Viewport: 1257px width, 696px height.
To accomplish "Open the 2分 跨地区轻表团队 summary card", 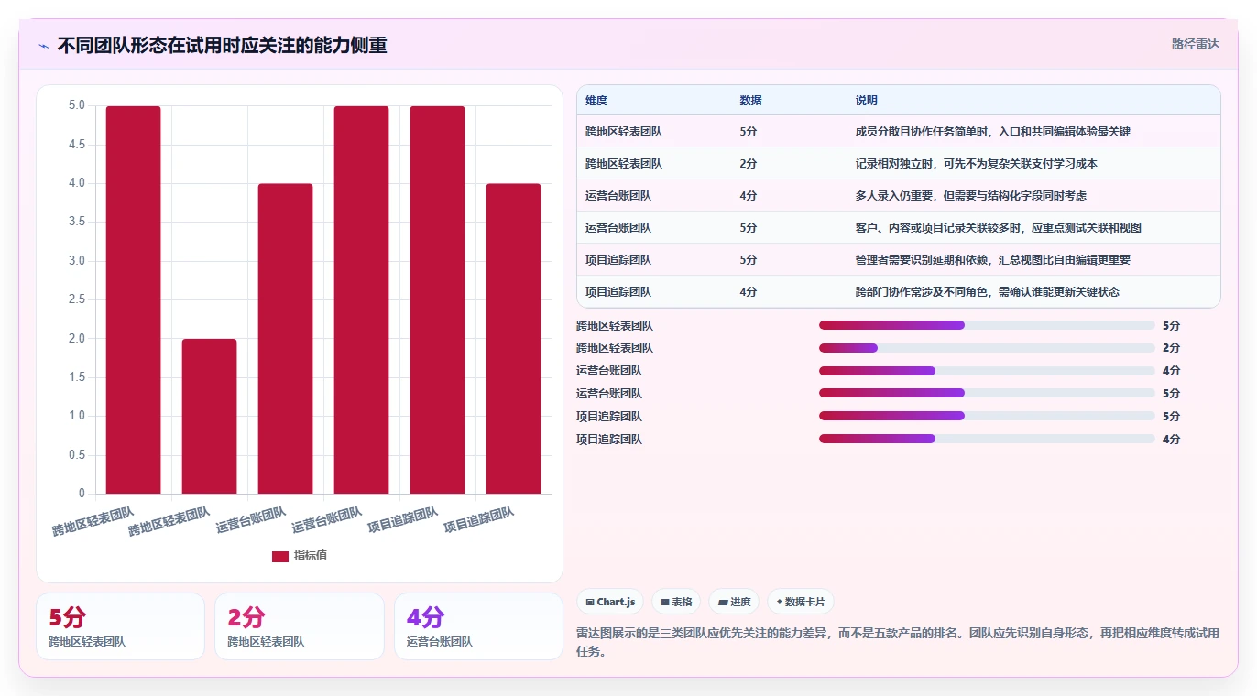I will pos(299,626).
